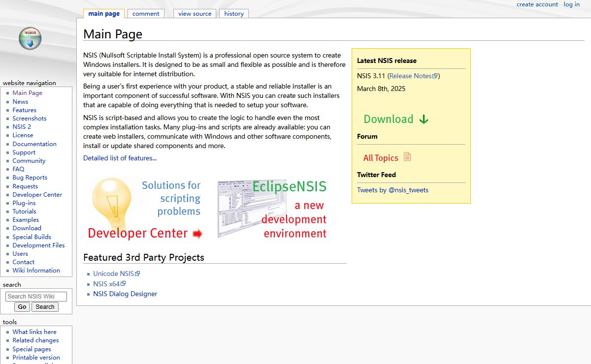Screen dimensions: 591x364
Task: Open the Features sidebar link
Action: point(25,110)
